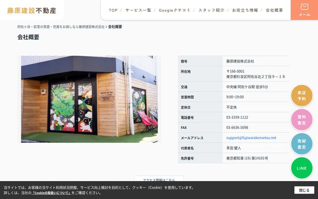Click the 免許番号 row label
This screenshot has width=318, height=199.
click(x=187, y=158)
